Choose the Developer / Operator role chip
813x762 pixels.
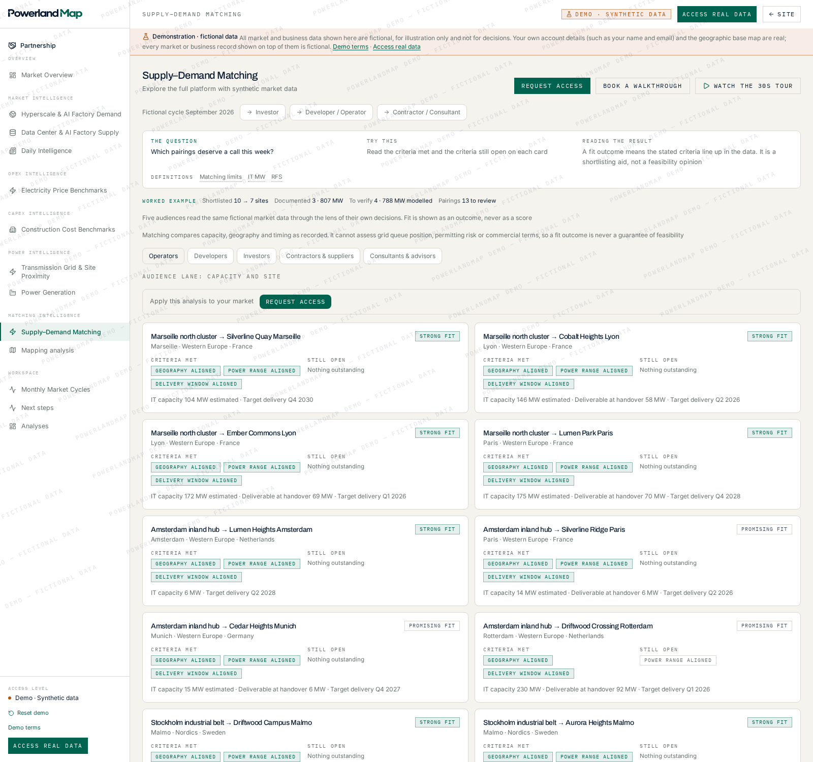331,112
